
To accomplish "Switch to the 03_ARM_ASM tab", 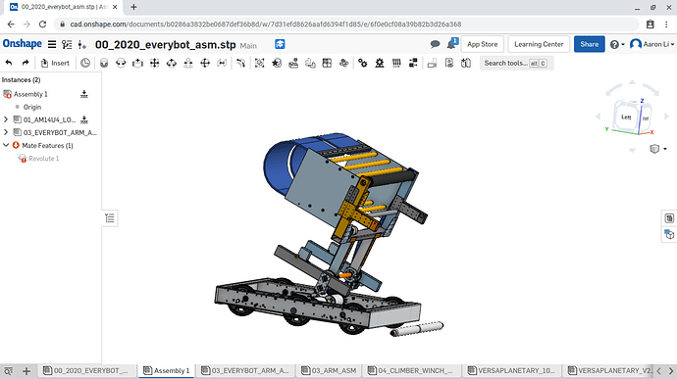I will [x=329, y=370].
